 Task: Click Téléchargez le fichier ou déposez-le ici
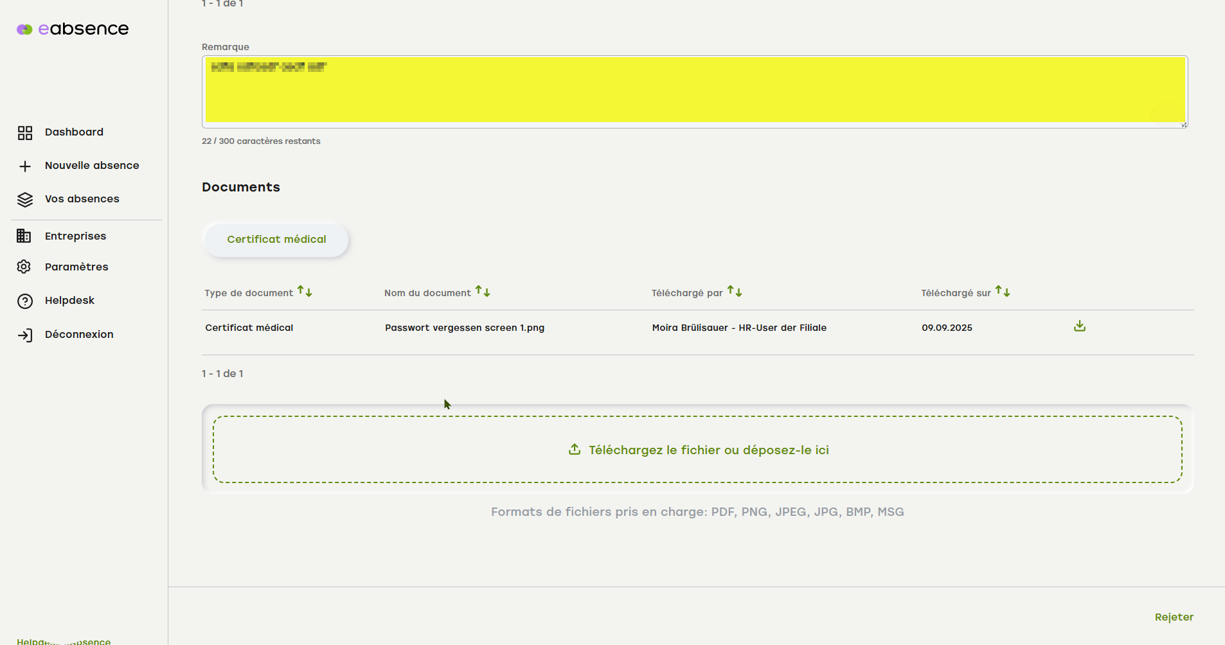pyautogui.click(x=708, y=450)
